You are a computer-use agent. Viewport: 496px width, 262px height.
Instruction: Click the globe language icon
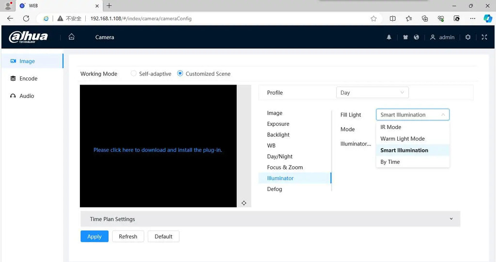[416, 37]
